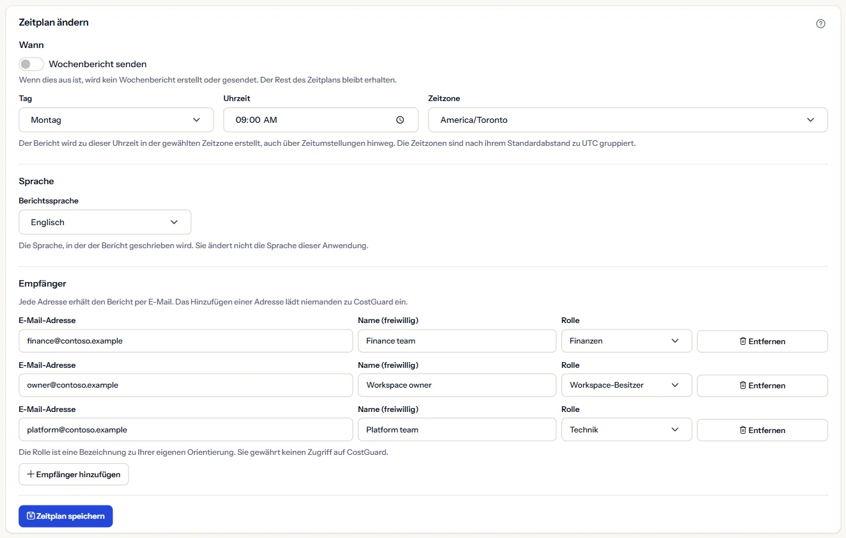The image size is (846, 538).
Task: Click the Finance team name field
Action: coord(457,341)
